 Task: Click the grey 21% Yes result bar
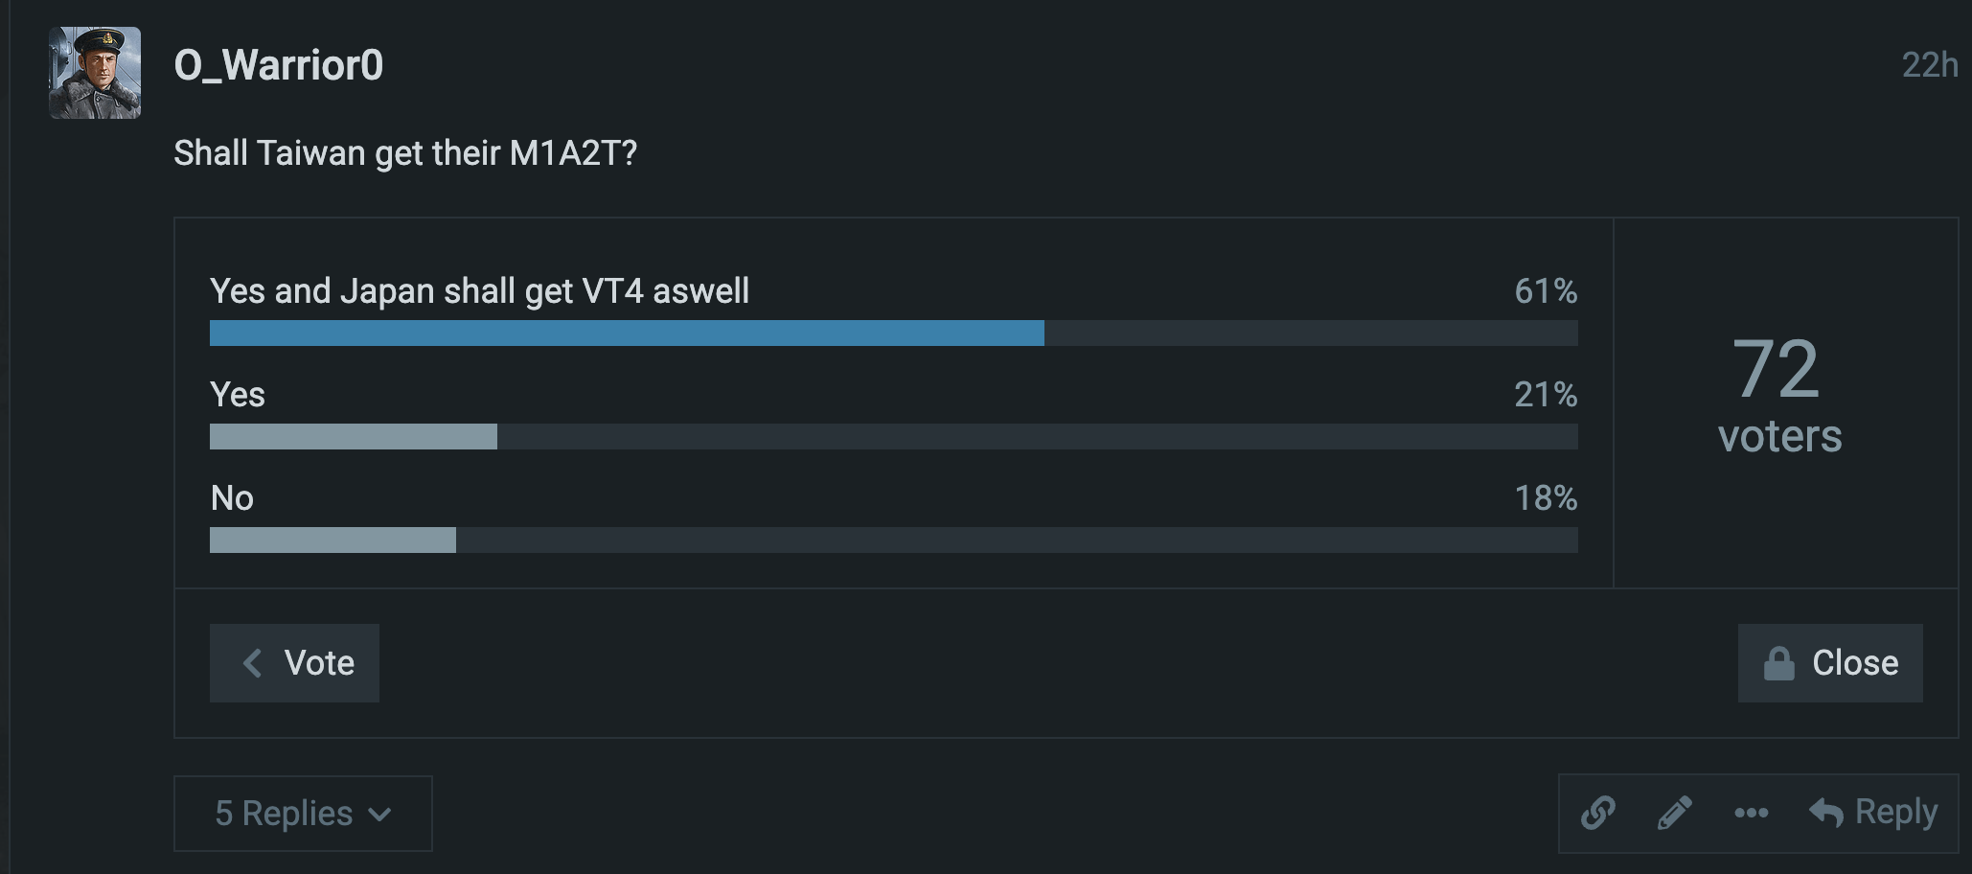tap(354, 436)
